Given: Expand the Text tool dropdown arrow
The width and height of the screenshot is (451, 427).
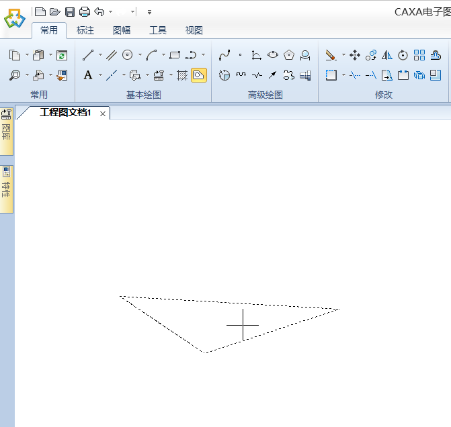Looking at the screenshot, I should (x=100, y=75).
